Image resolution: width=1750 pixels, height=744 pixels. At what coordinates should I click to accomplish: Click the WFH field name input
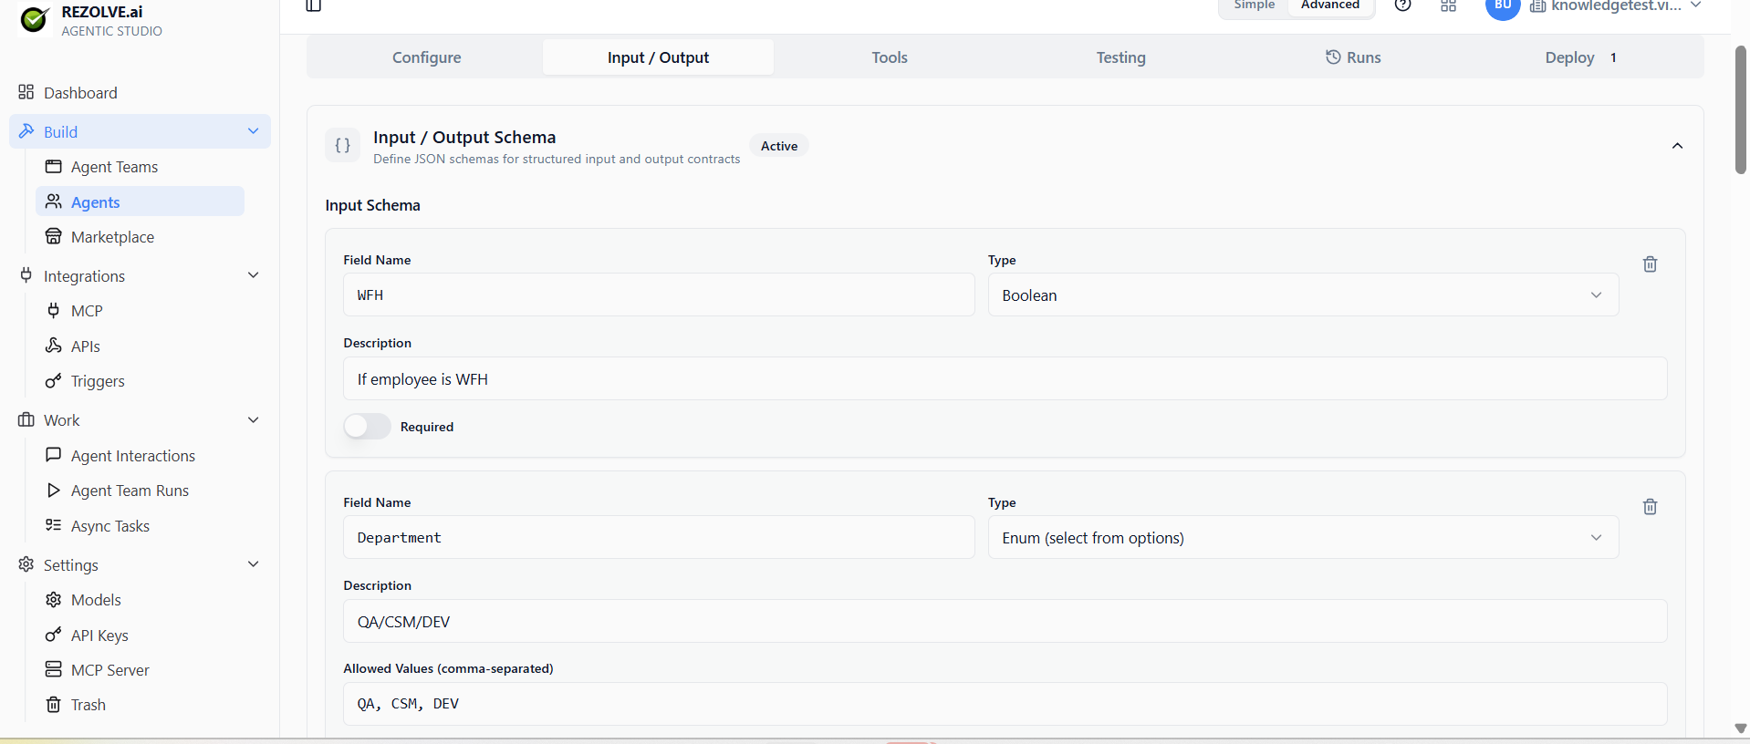point(659,295)
